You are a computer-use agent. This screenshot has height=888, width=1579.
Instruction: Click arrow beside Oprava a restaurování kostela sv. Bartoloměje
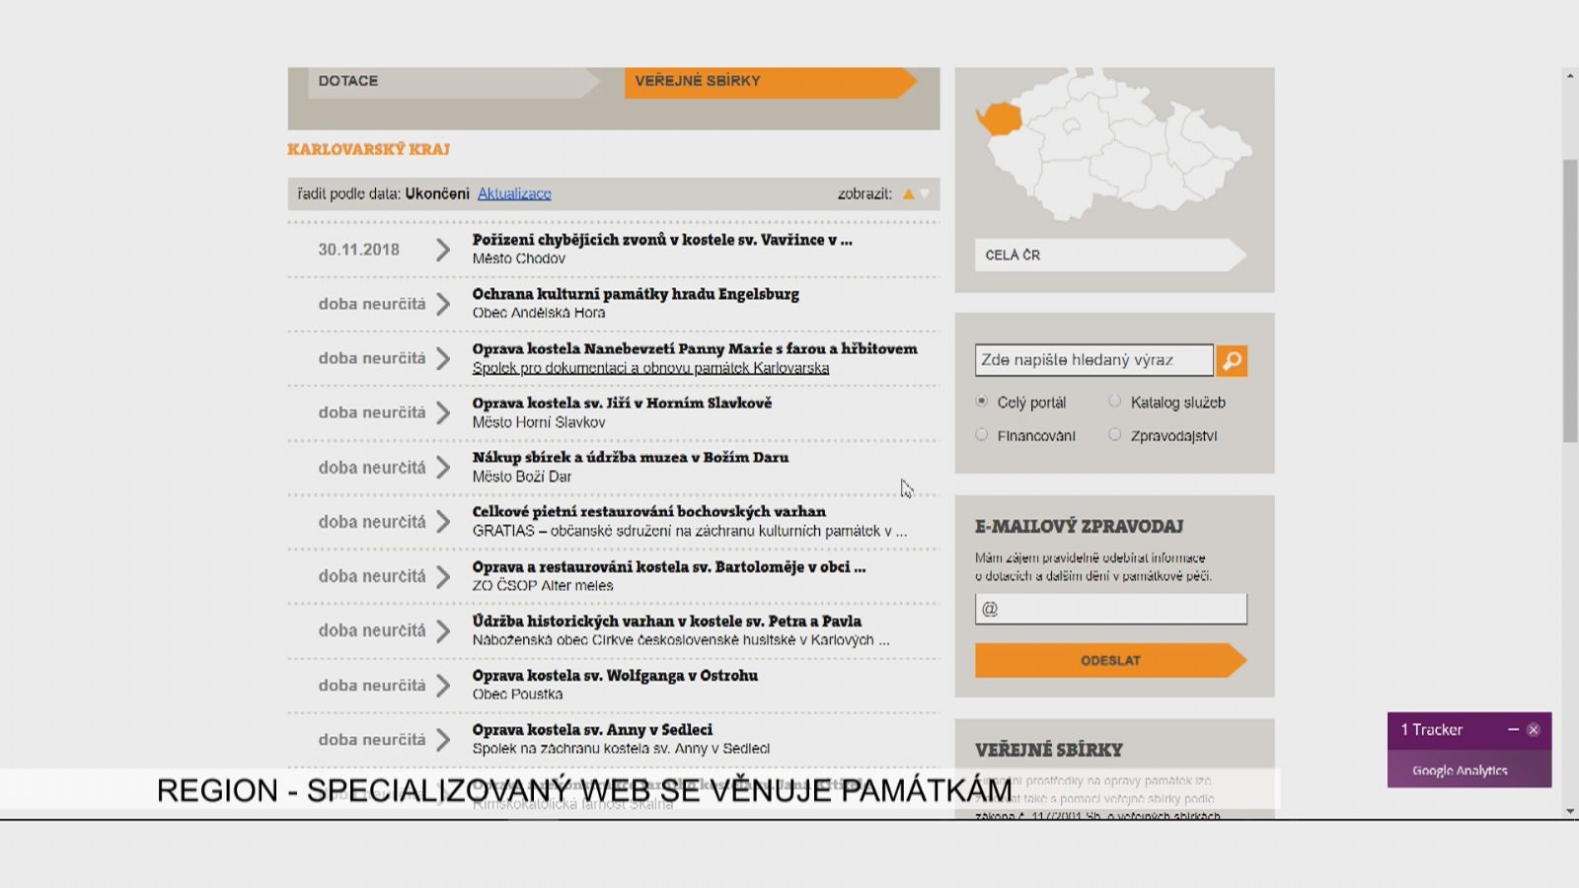coord(443,576)
